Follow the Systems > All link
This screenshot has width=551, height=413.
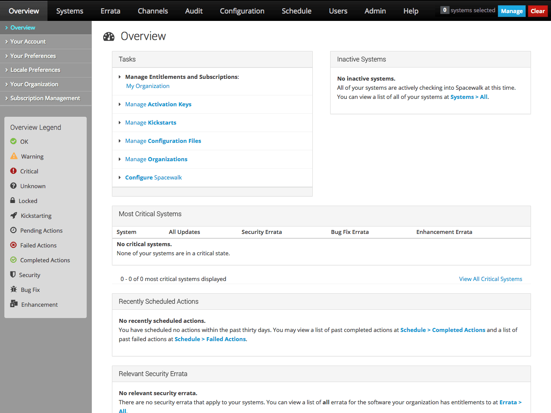click(469, 97)
